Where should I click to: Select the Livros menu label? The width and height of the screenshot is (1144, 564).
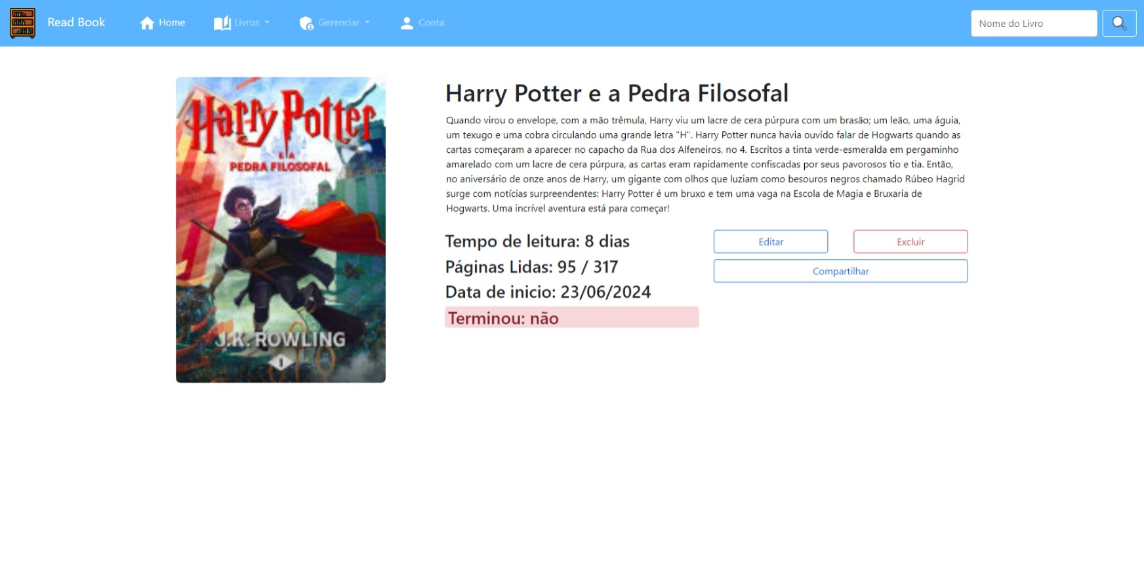pos(247,22)
